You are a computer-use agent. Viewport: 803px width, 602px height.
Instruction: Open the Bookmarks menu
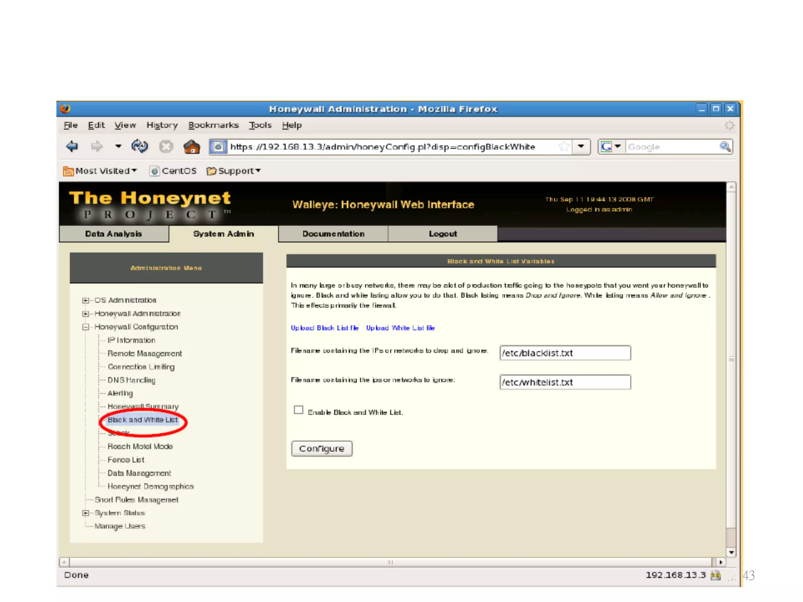(213, 125)
